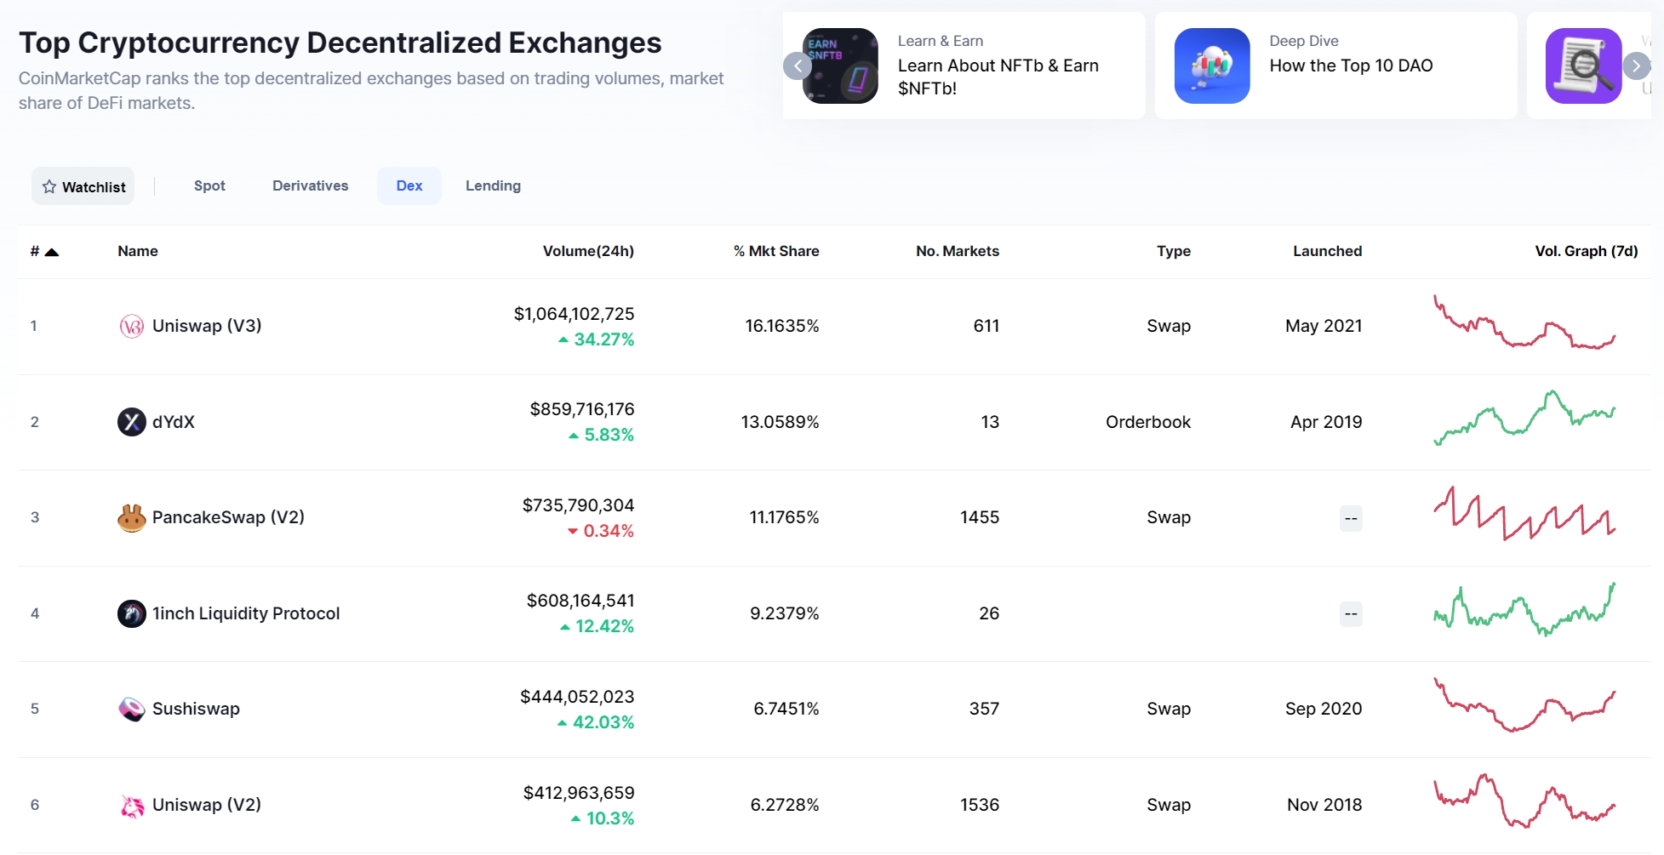This screenshot has width=1664, height=855.
Task: Click the Sushiswap logo icon
Action: [x=131, y=709]
